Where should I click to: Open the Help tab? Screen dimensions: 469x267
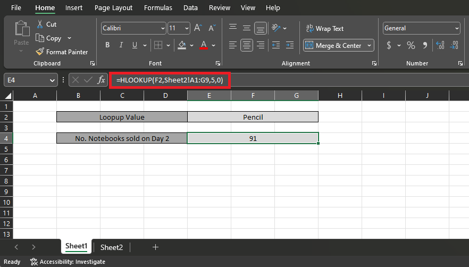(x=273, y=8)
